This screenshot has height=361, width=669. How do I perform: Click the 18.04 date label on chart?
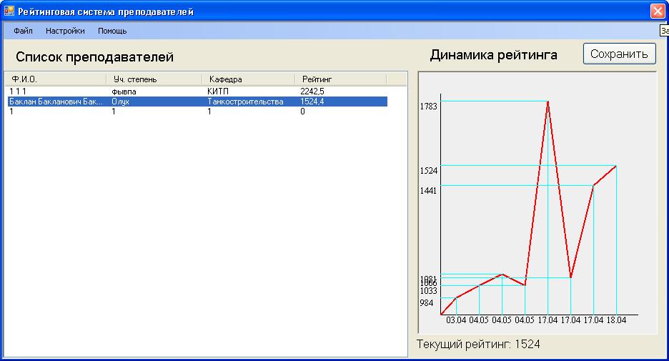[x=616, y=320]
